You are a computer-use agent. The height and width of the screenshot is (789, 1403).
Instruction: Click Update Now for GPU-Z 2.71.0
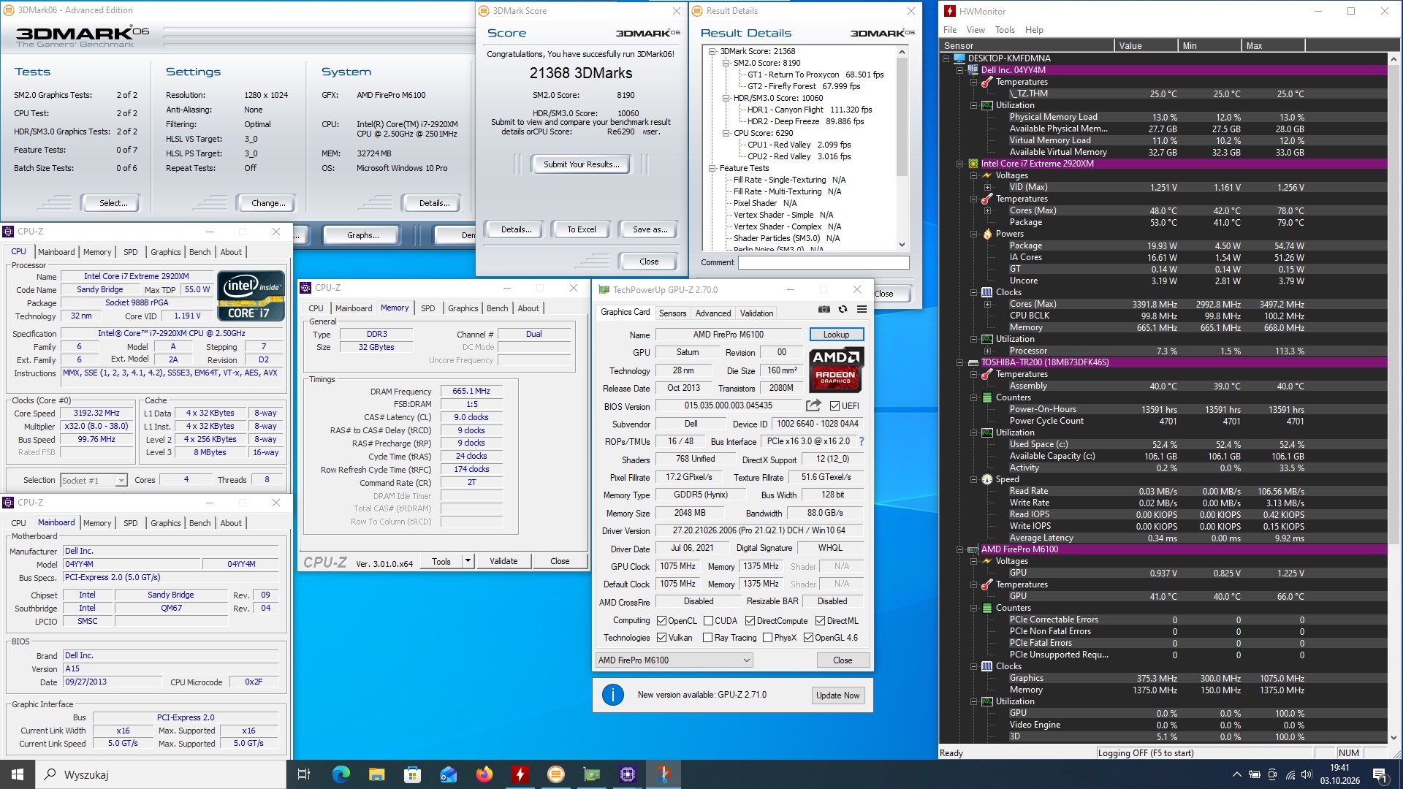(837, 695)
